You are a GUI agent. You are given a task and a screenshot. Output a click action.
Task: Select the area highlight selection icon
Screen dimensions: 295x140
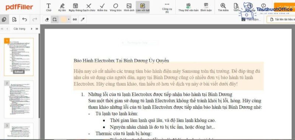[55, 20]
